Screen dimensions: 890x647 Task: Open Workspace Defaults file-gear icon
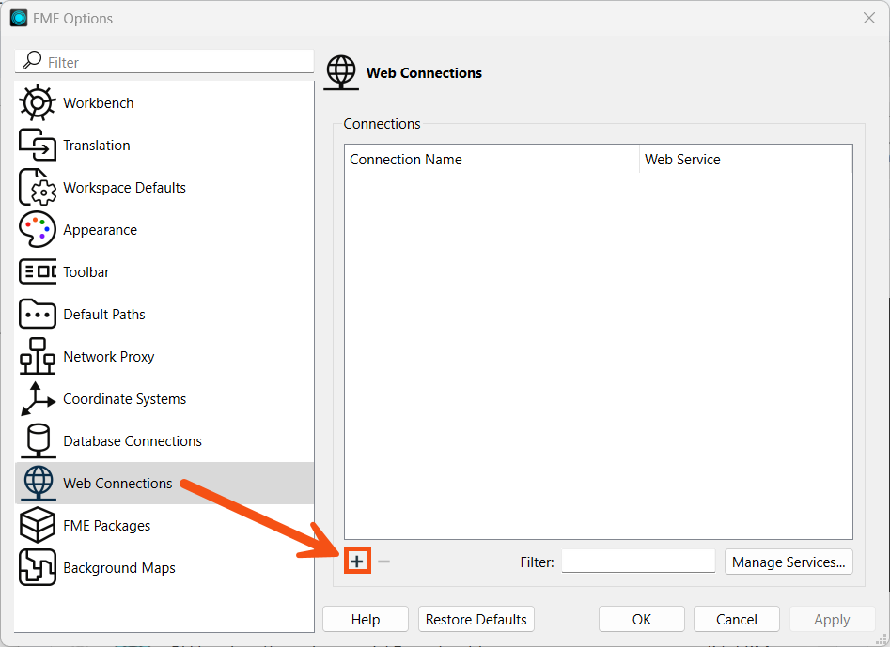[38, 187]
